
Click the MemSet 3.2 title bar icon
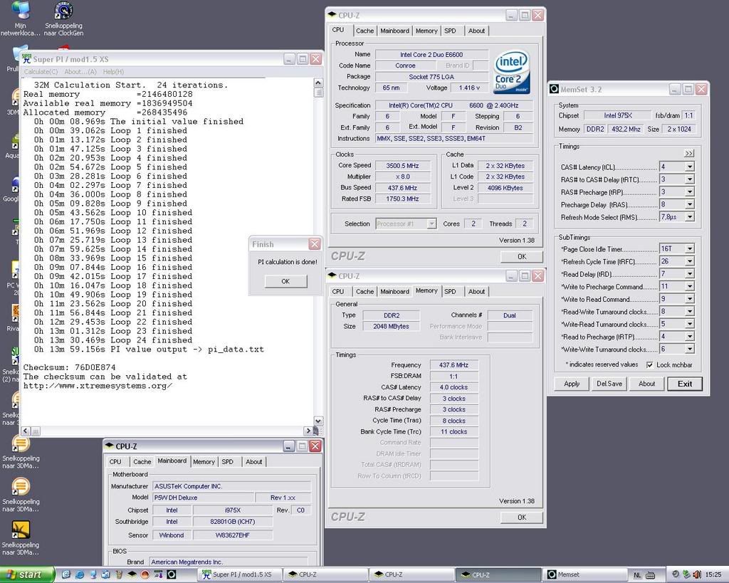[x=554, y=89]
